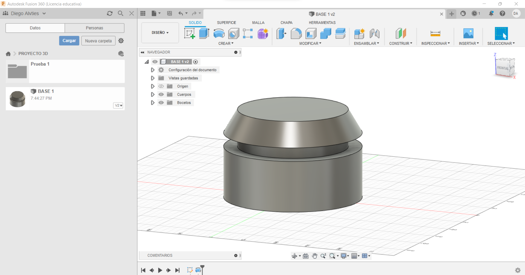The image size is (525, 275).
Task: Click the Look At tool
Action: click(306, 256)
